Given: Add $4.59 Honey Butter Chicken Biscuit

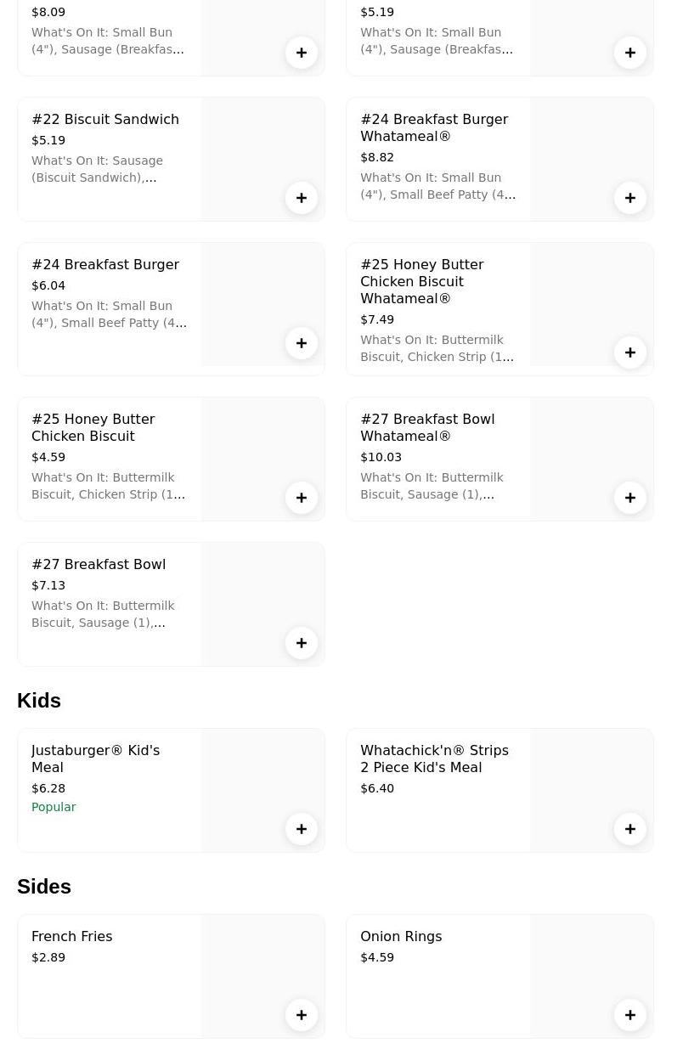Looking at the screenshot, I should pos(302,498).
